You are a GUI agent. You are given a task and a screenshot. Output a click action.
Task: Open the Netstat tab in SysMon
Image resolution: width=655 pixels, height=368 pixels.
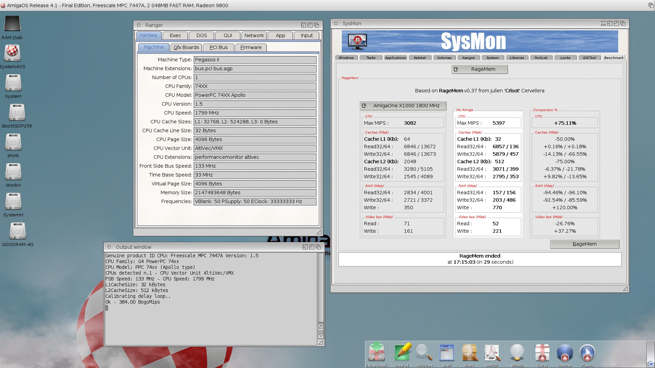click(420, 58)
